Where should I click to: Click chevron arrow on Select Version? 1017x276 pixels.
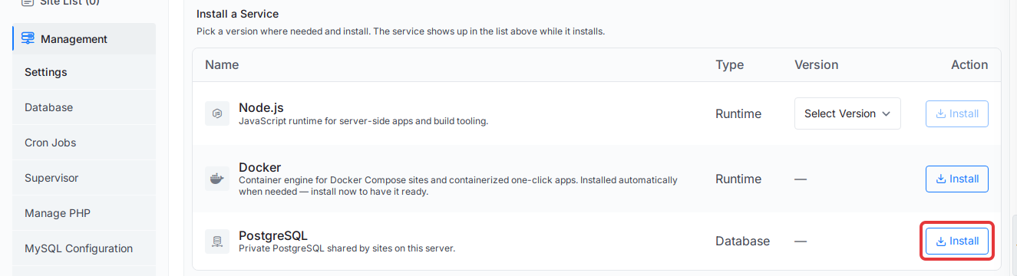tap(886, 113)
